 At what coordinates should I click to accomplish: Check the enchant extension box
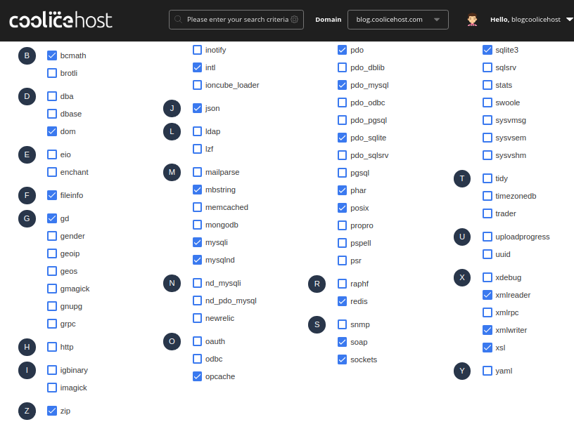[x=52, y=172]
